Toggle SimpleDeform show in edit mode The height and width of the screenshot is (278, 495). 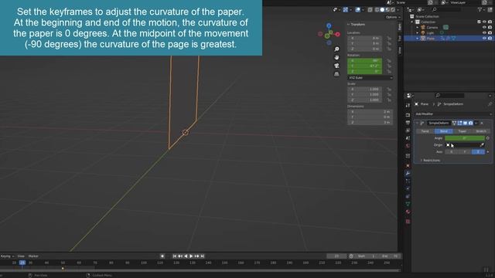coord(459,123)
